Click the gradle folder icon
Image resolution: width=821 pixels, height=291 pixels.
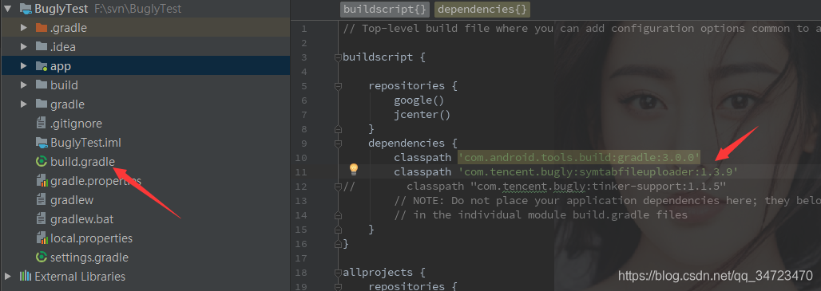click(42, 104)
